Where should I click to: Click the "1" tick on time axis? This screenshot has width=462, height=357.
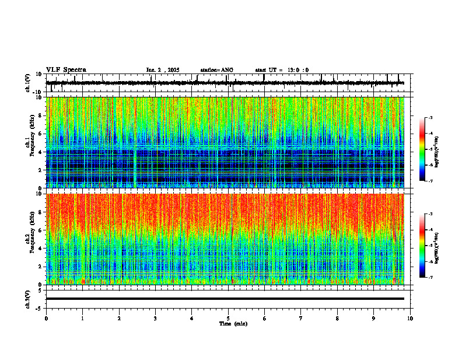tap(82, 318)
